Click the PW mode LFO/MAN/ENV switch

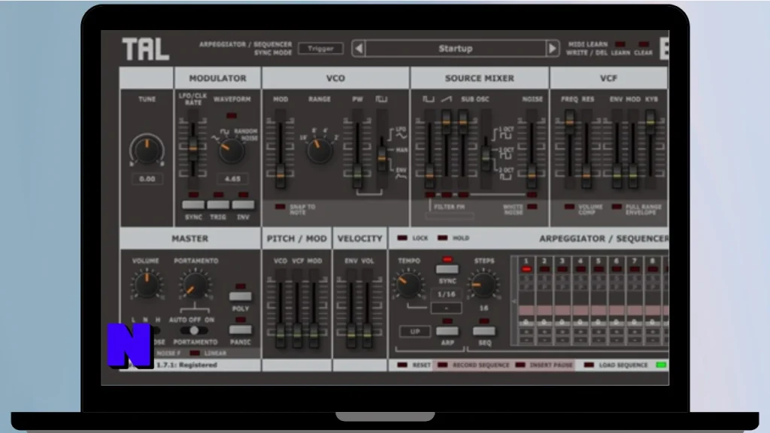(381, 158)
